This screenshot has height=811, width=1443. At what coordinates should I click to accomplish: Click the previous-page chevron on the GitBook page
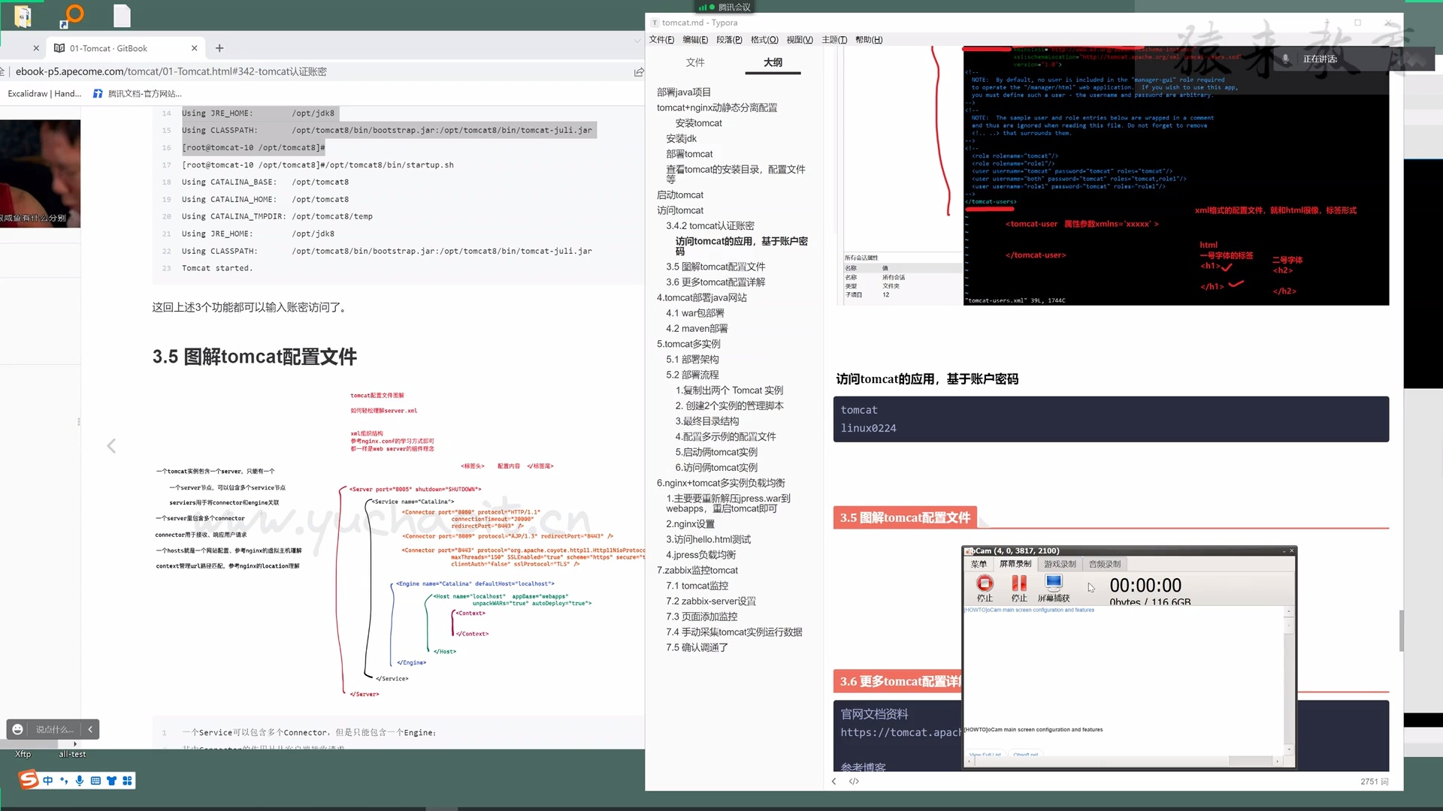click(x=111, y=446)
